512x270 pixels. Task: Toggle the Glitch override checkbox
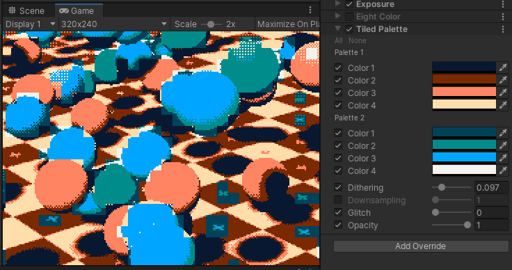tap(338, 212)
